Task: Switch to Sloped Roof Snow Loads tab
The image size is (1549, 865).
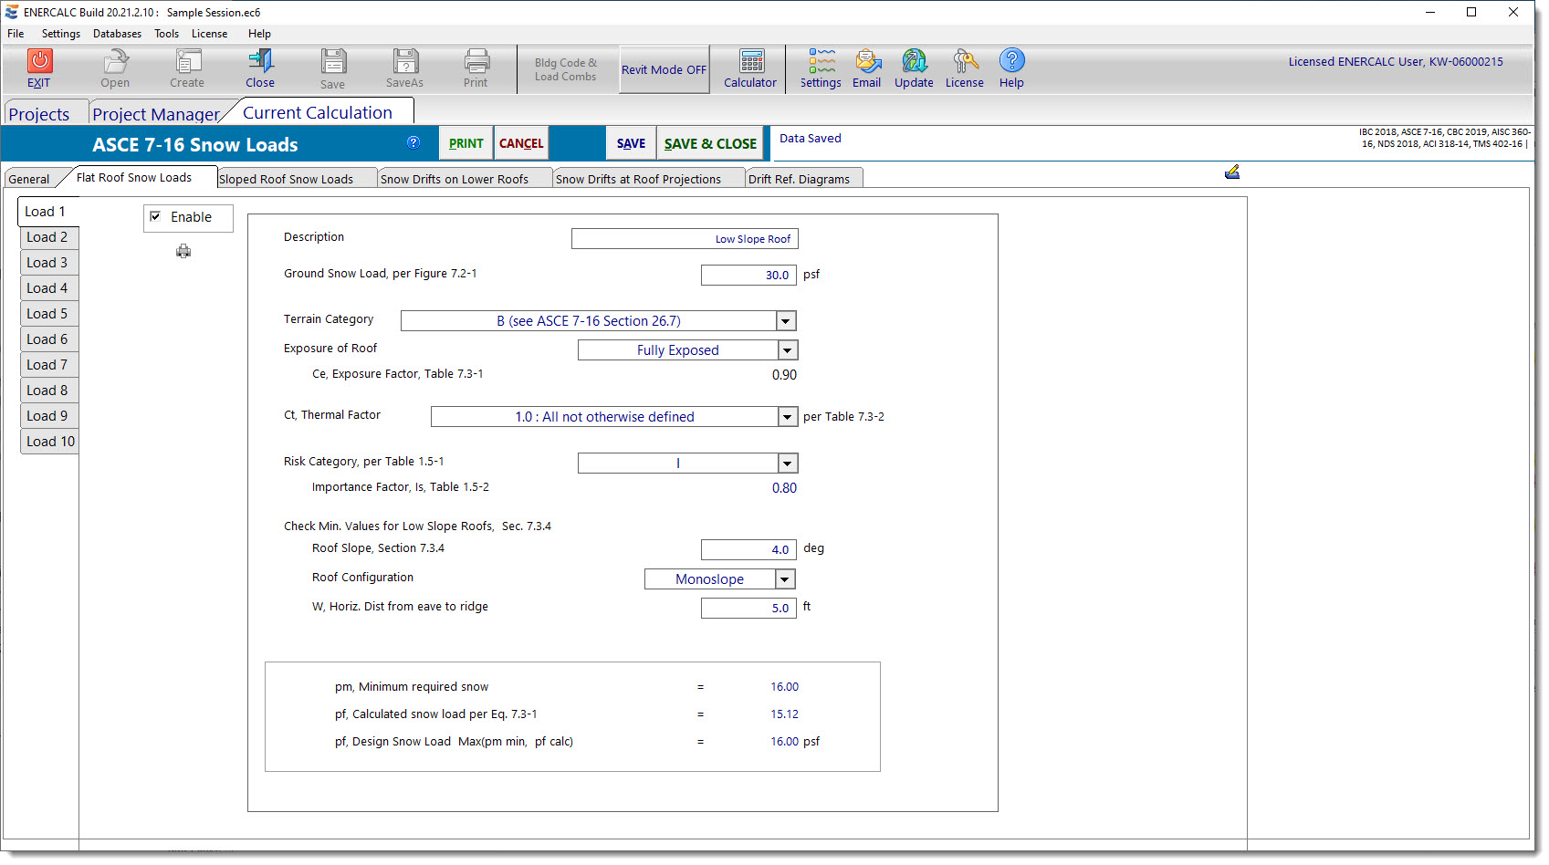Action: [x=287, y=179]
